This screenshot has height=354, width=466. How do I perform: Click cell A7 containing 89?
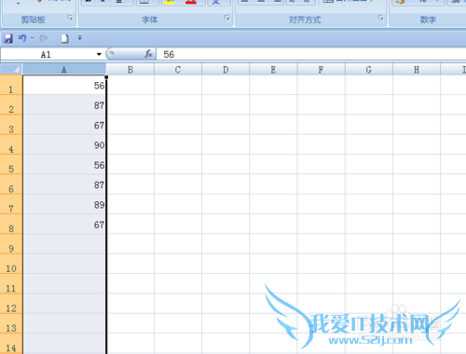(x=64, y=204)
